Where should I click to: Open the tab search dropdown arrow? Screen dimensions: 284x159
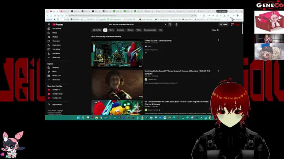coord(47,11)
